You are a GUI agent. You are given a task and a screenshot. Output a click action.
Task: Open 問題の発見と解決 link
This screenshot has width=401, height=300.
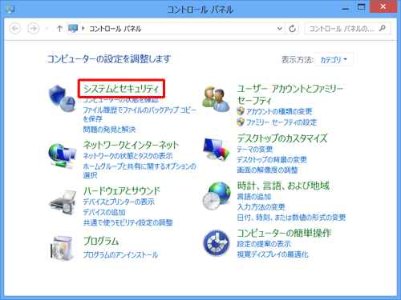(109, 130)
